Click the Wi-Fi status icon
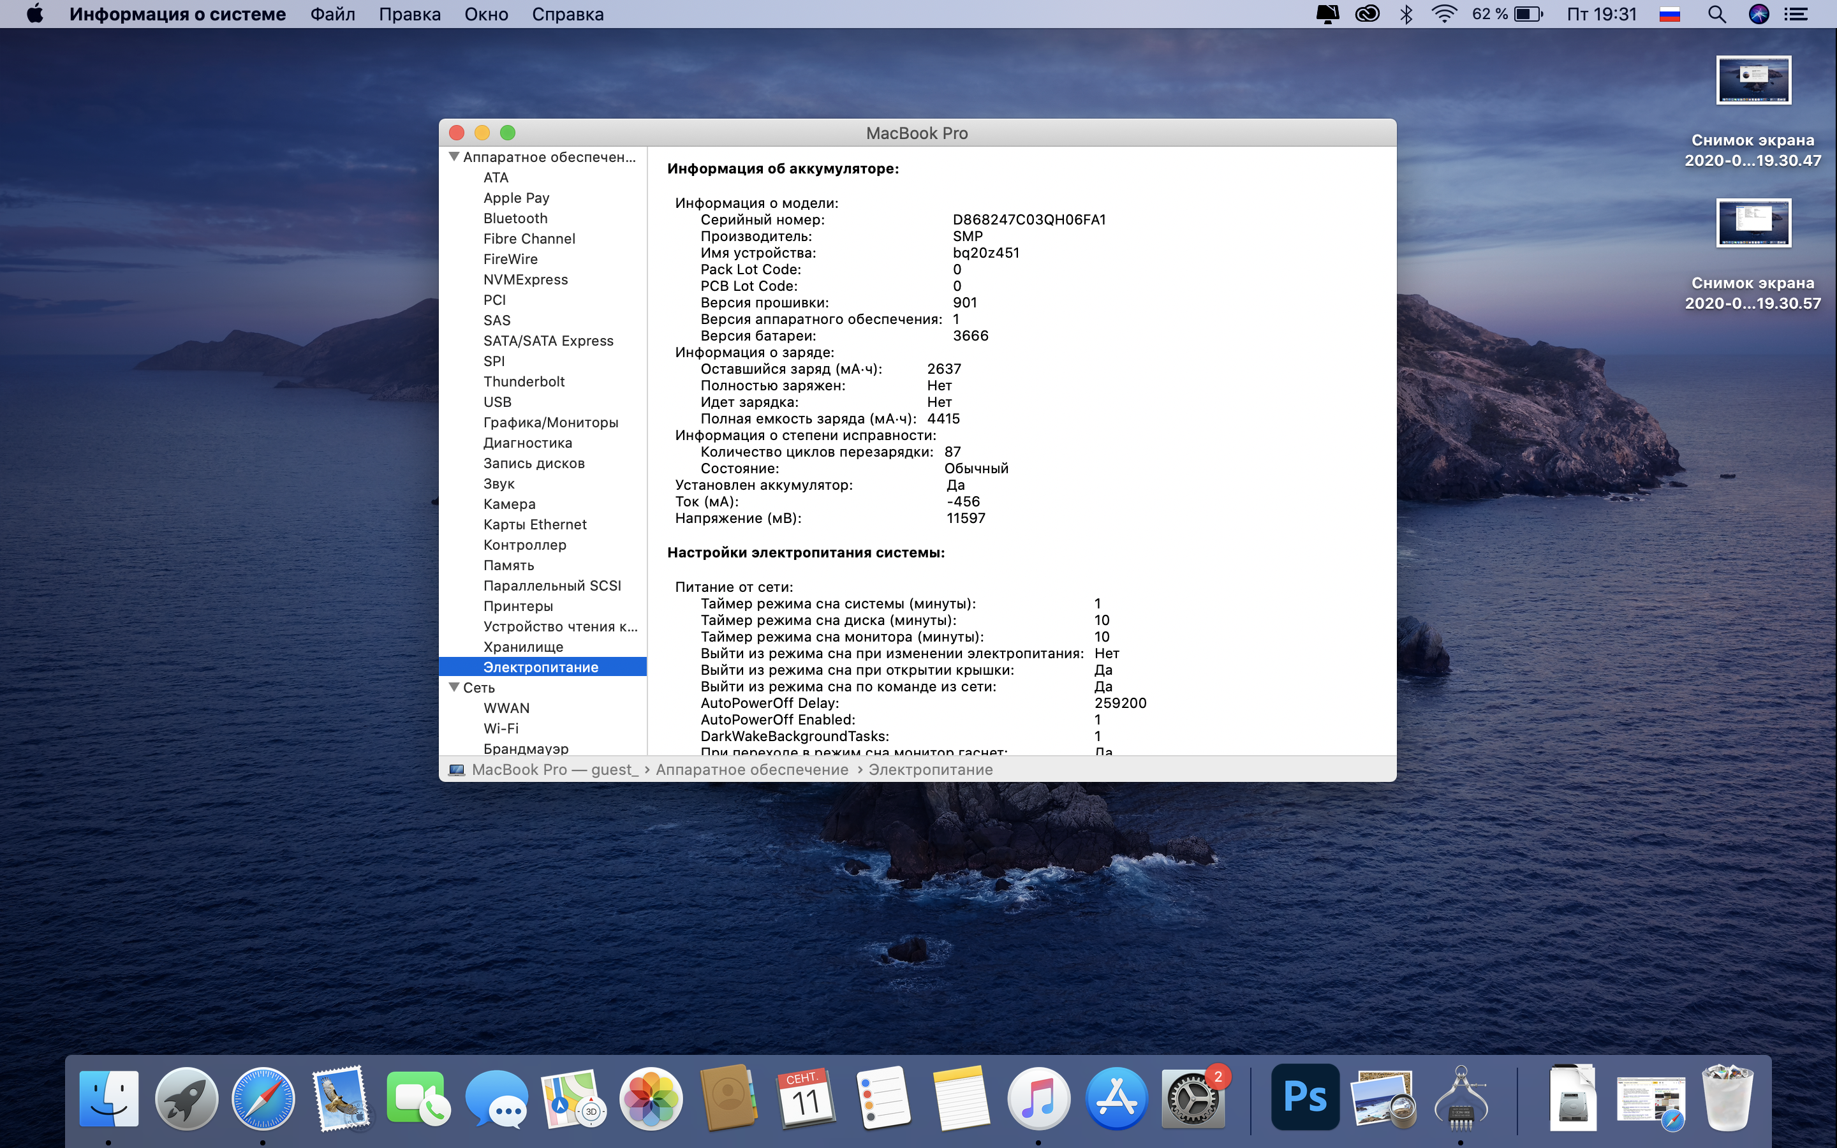Viewport: 1837px width, 1148px height. click(x=1445, y=13)
